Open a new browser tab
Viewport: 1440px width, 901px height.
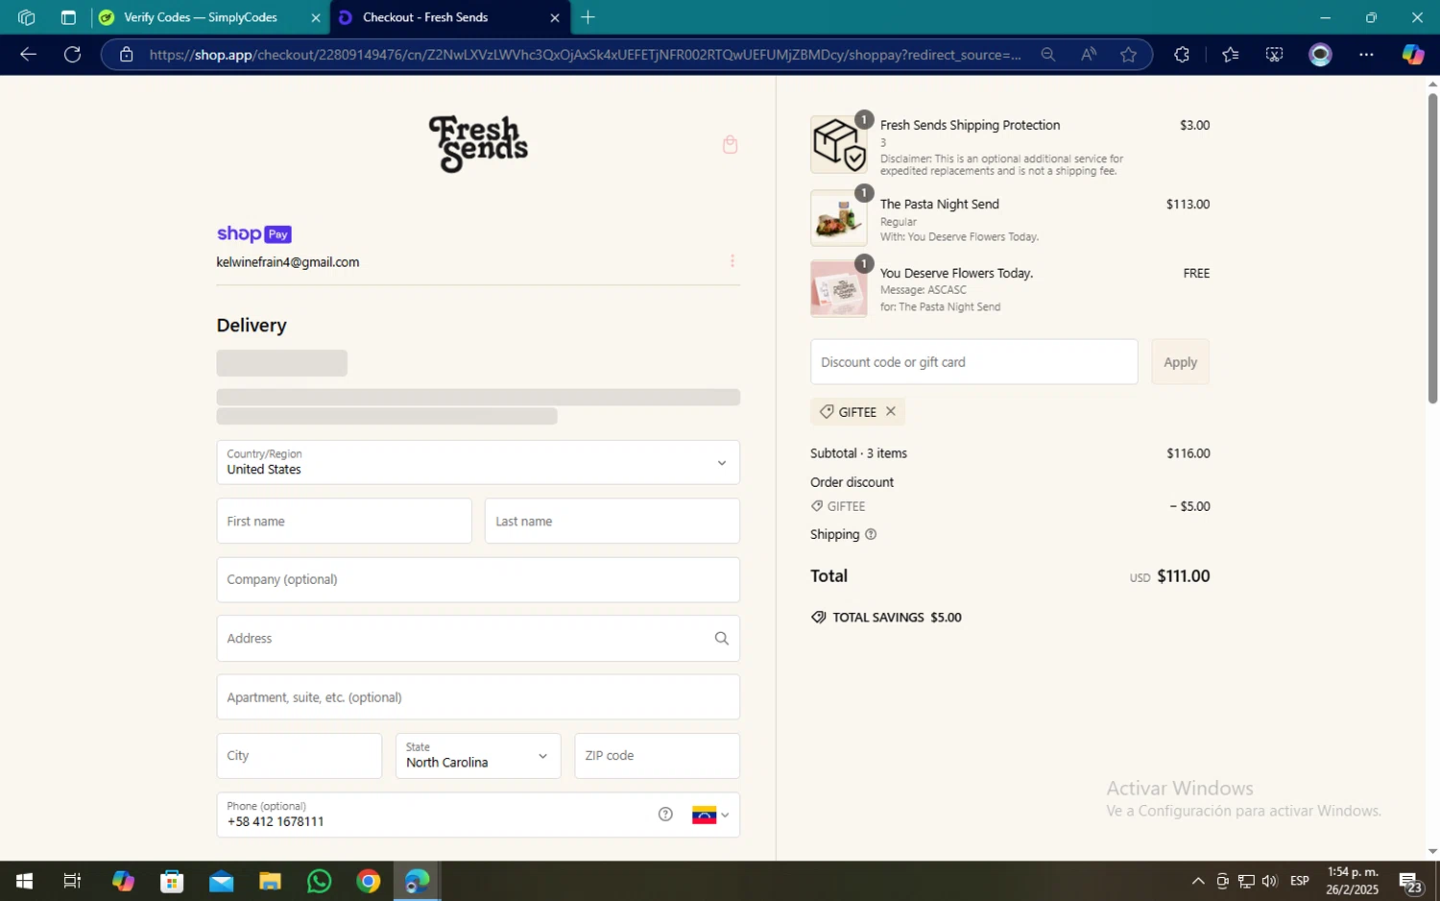(588, 17)
